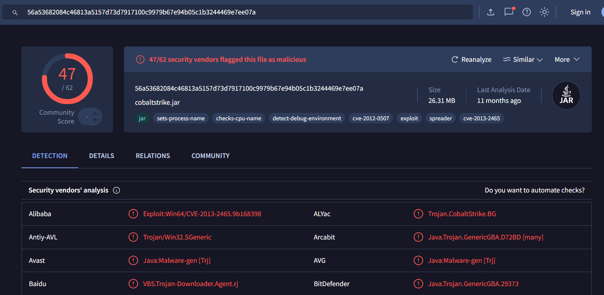This screenshot has height=295, width=604.
Task: Select the detect-debug-environment tag
Action: (307, 118)
